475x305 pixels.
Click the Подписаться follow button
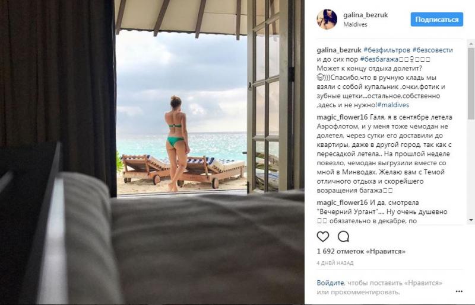(x=437, y=20)
